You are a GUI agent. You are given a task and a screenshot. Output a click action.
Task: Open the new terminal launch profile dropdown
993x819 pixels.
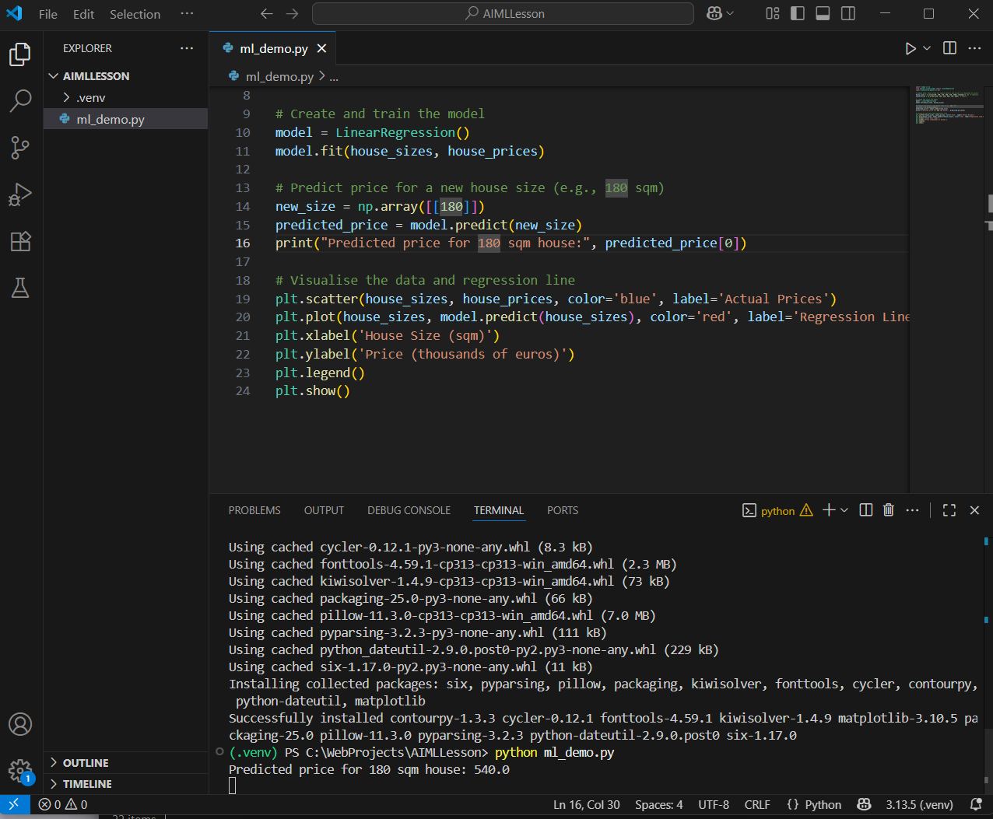point(844,510)
